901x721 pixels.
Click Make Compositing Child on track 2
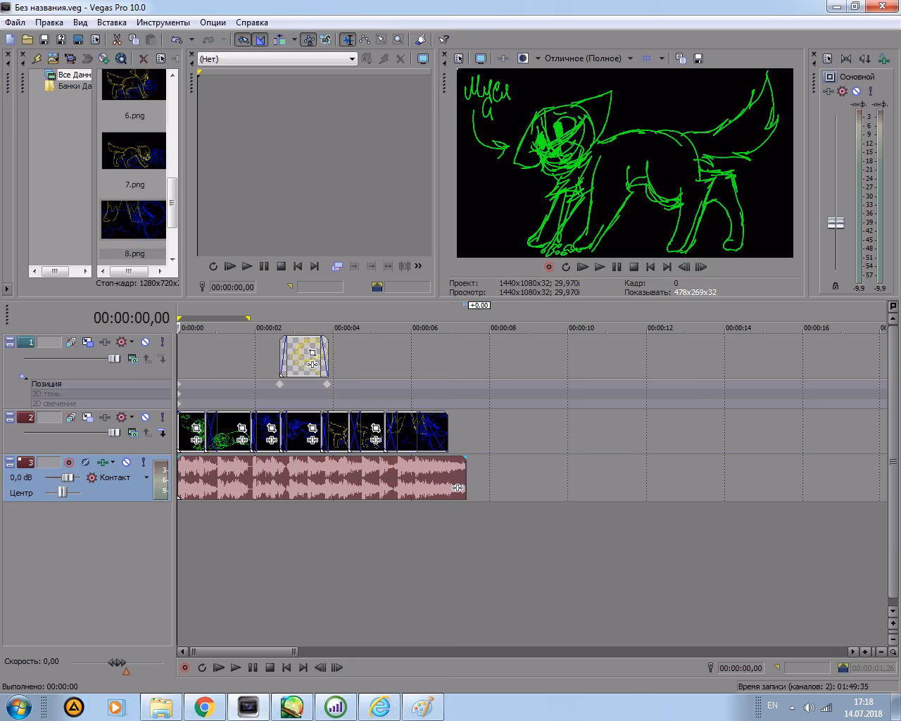[x=162, y=433]
